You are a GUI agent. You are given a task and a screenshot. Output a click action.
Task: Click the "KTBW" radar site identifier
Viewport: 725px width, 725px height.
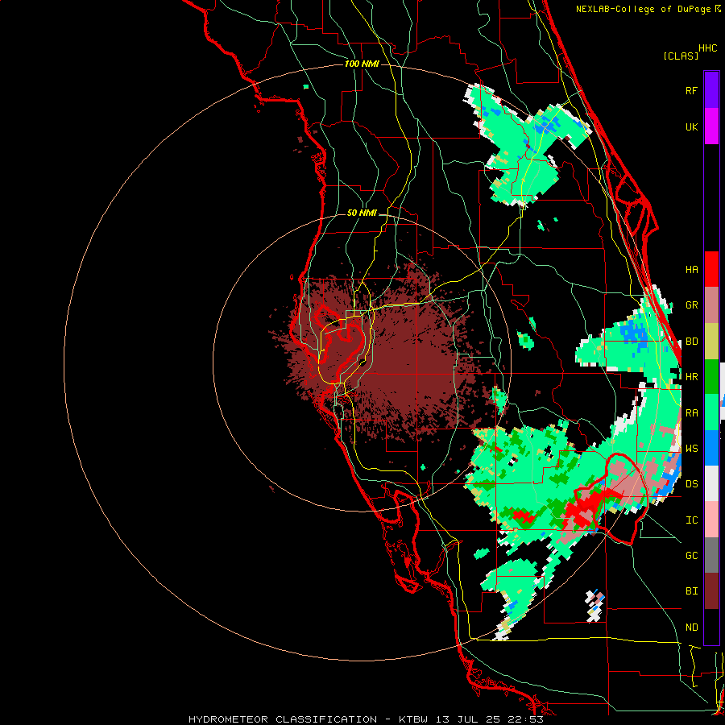413,719
